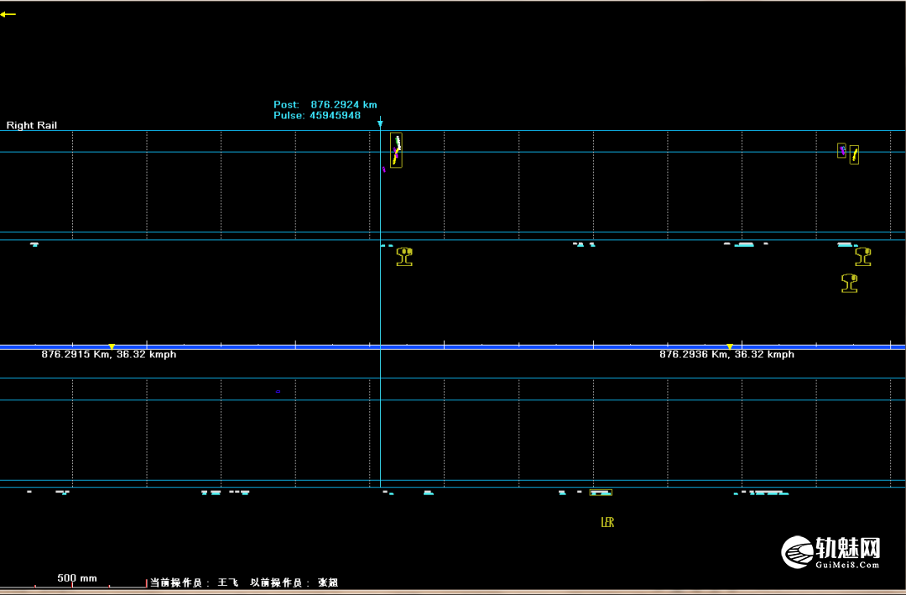Image resolution: width=906 pixels, height=595 pixels.
Task: Select the rail profile icon beside the cursor line
Action: pyautogui.click(x=404, y=257)
